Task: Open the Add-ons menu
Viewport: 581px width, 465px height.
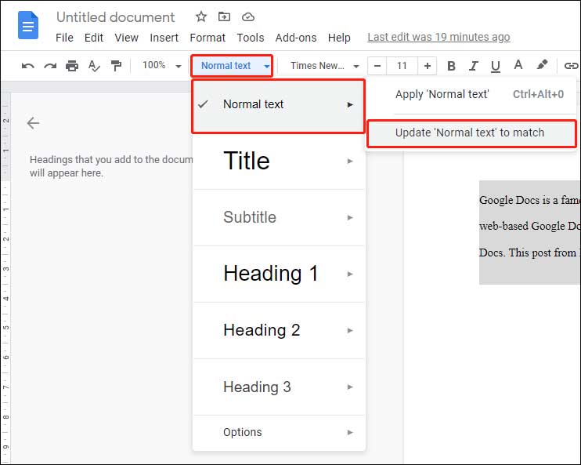Action: click(x=296, y=38)
